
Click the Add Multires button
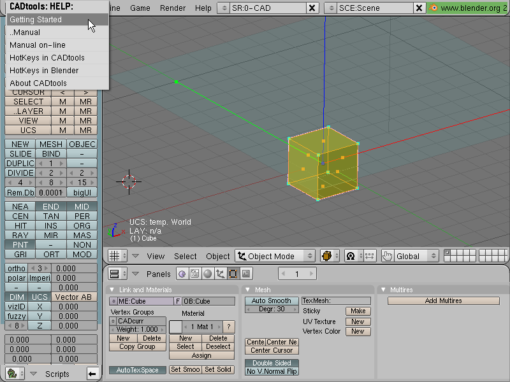[x=443, y=301]
